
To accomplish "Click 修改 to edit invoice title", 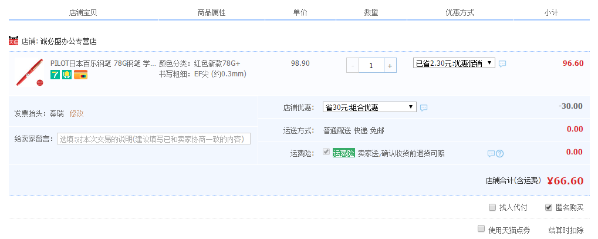I will pyautogui.click(x=77, y=113).
